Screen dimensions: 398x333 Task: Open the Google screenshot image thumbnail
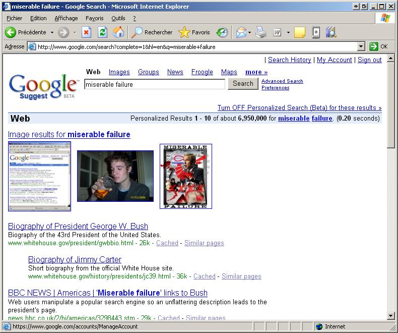(40, 177)
